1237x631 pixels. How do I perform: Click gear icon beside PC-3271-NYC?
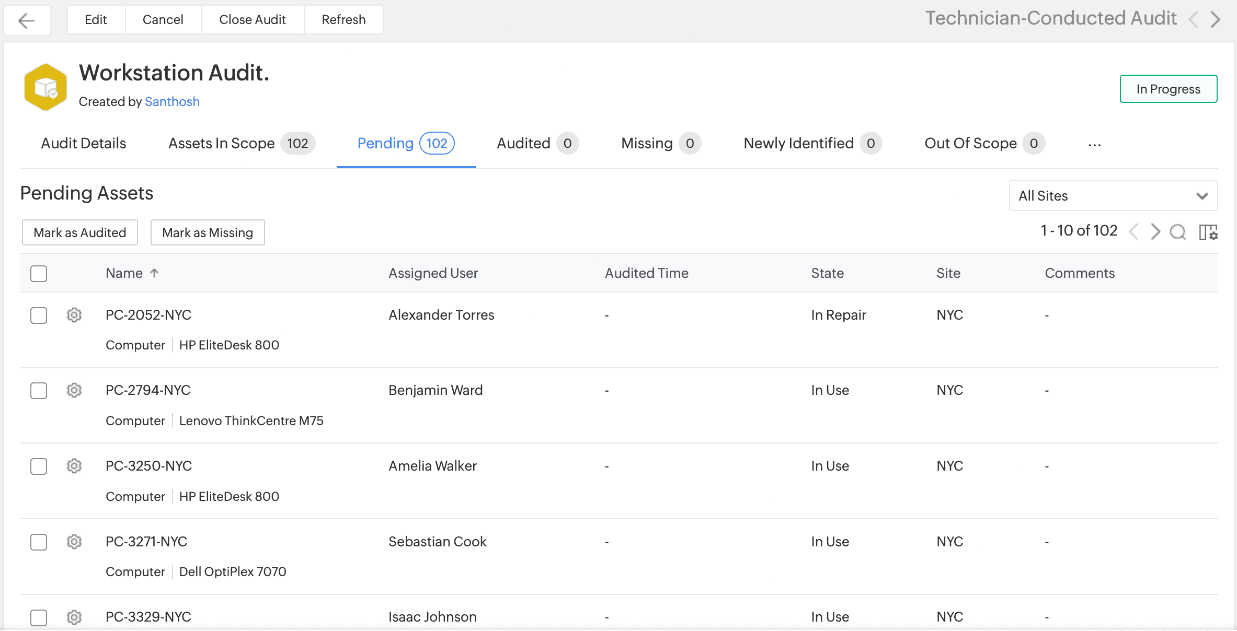point(74,542)
